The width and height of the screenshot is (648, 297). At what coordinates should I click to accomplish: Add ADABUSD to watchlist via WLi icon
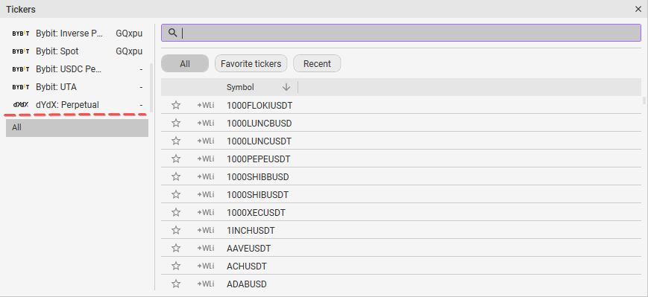click(x=206, y=284)
